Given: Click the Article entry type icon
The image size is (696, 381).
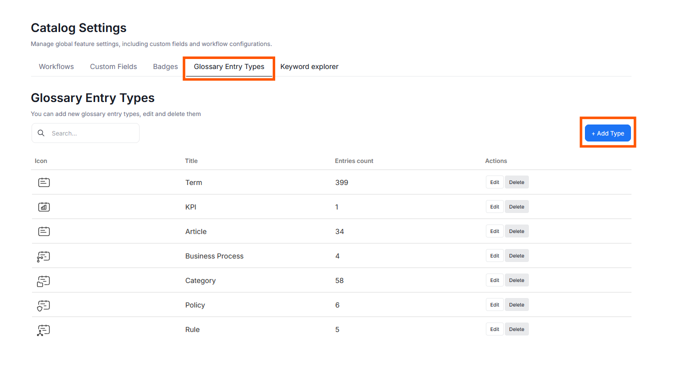Looking at the screenshot, I should click(44, 231).
